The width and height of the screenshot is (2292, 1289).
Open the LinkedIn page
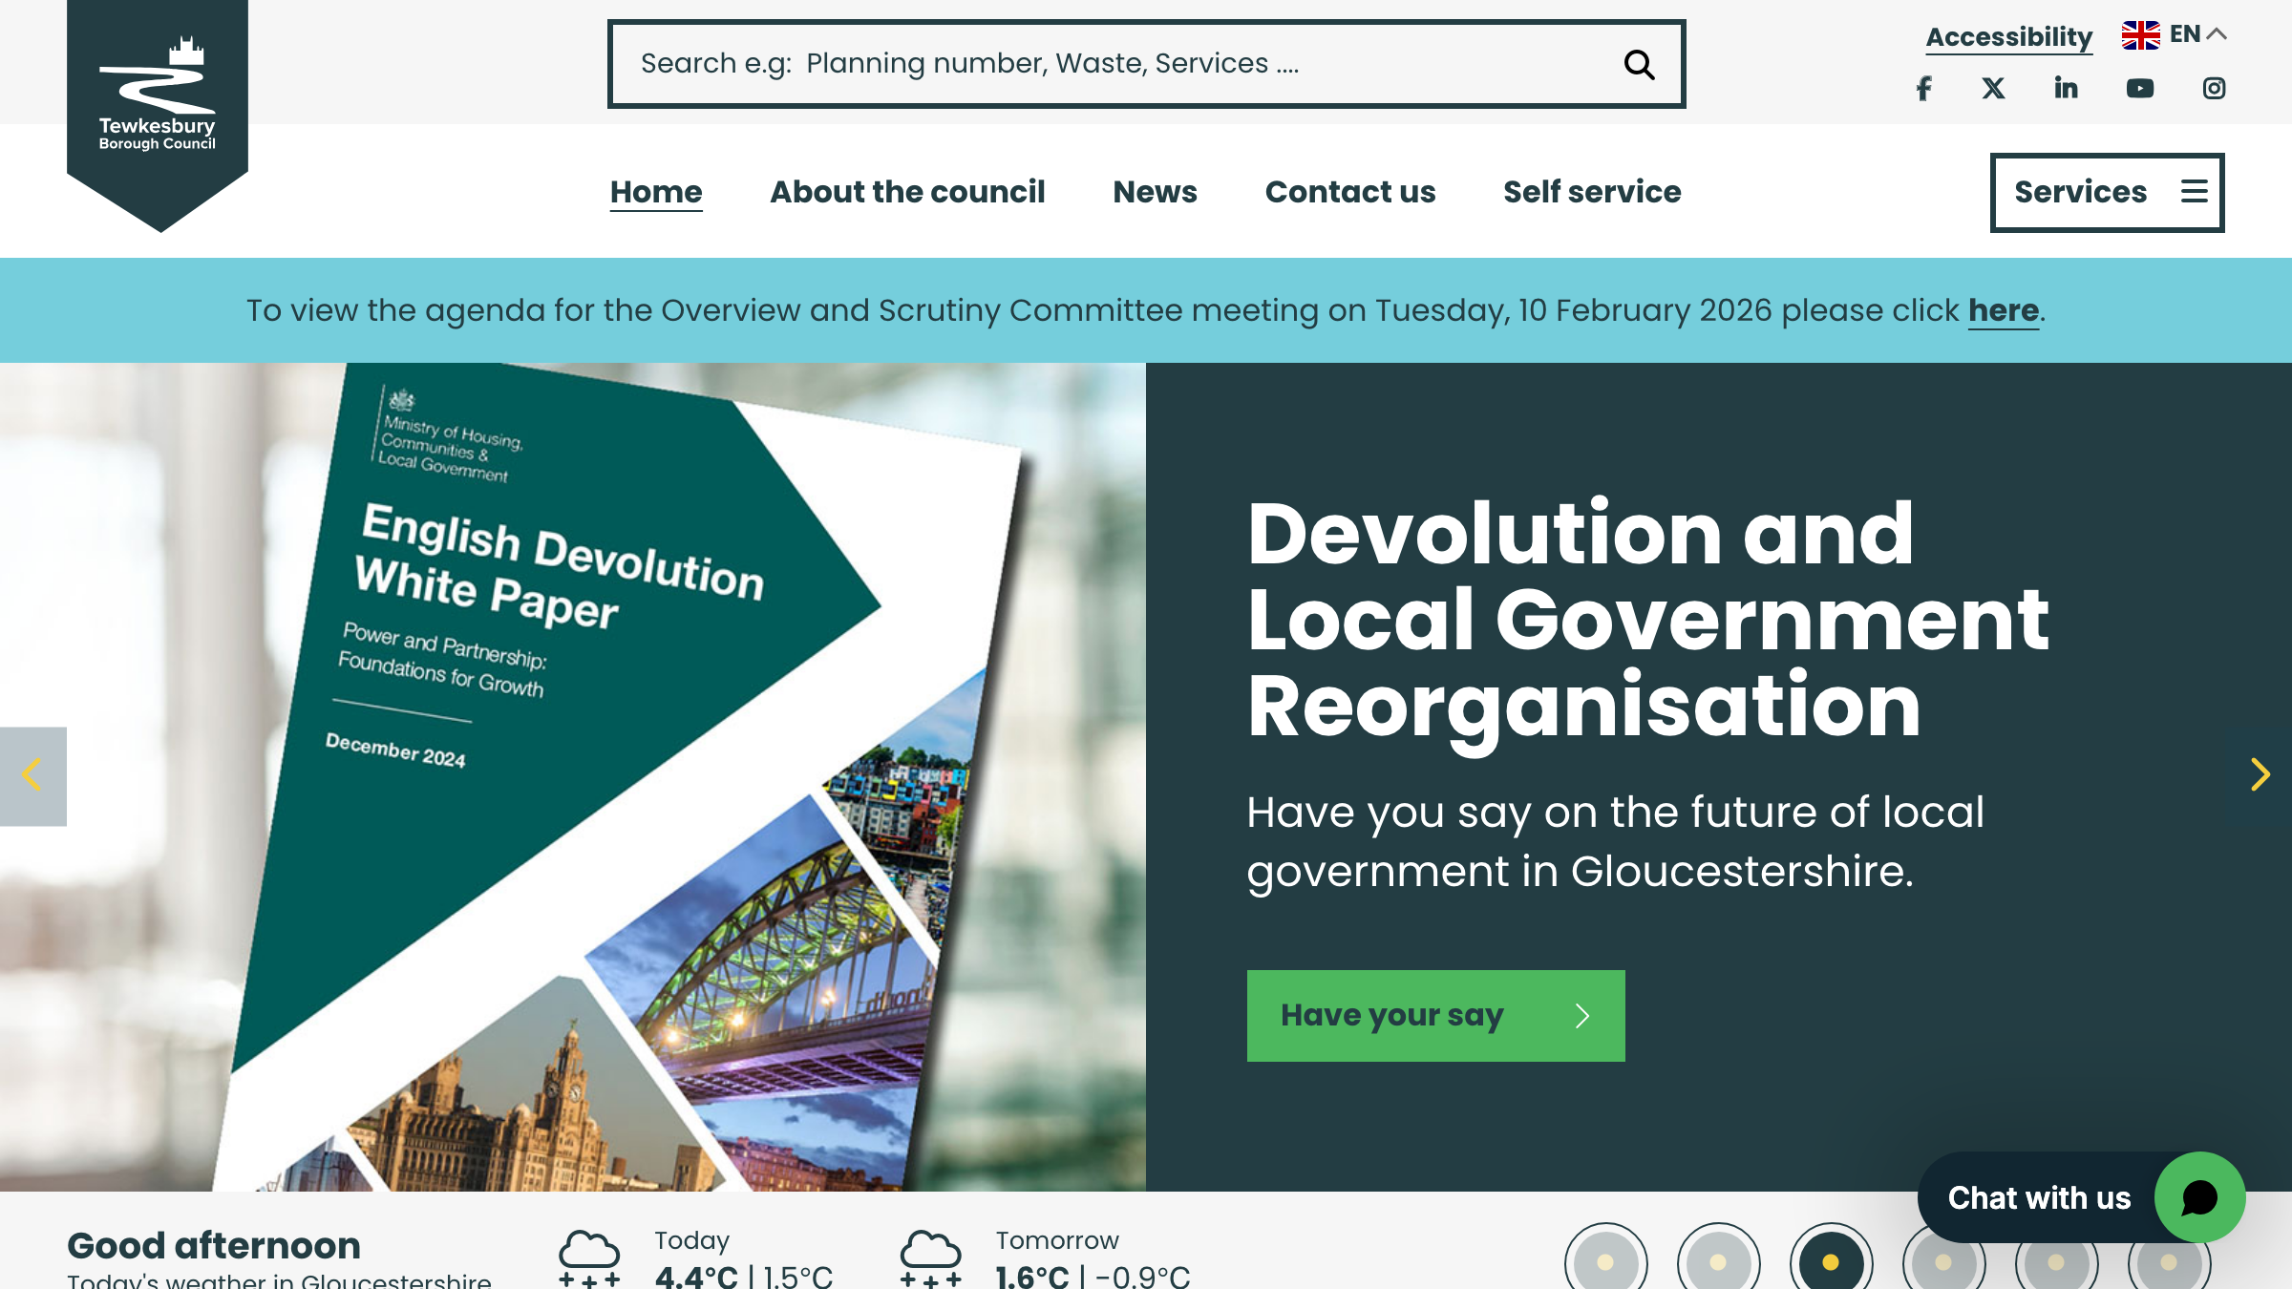[2067, 88]
